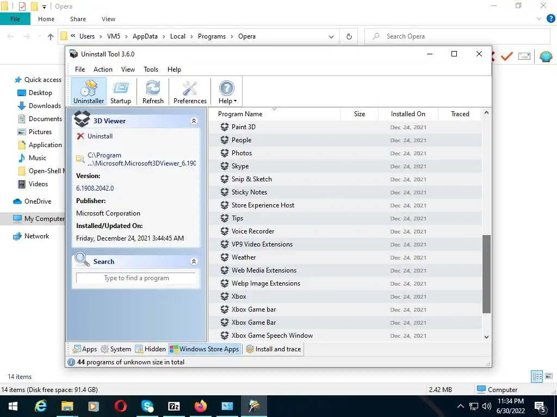Switch to the Apps tab

(84, 349)
